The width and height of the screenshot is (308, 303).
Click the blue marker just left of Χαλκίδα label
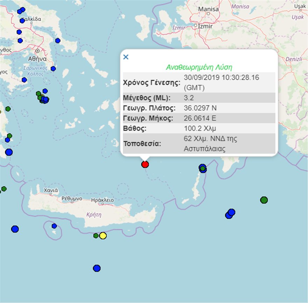(x=22, y=21)
